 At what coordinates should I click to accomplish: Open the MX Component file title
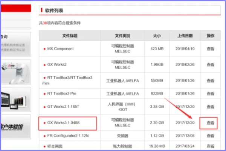[60, 49]
